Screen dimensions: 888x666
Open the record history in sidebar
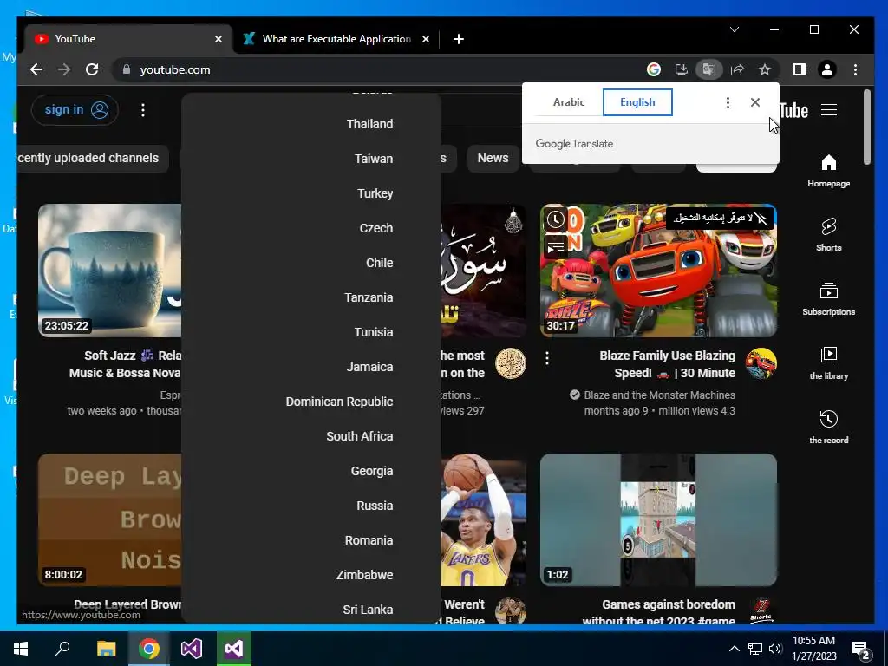(x=828, y=427)
